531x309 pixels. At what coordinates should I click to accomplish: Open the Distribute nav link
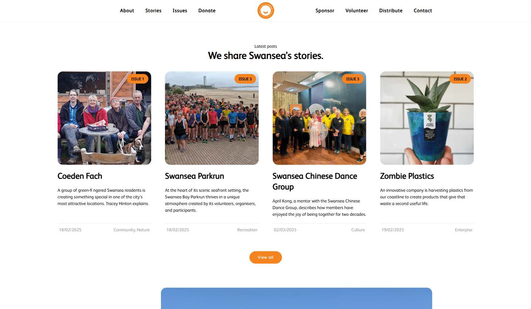[391, 11]
